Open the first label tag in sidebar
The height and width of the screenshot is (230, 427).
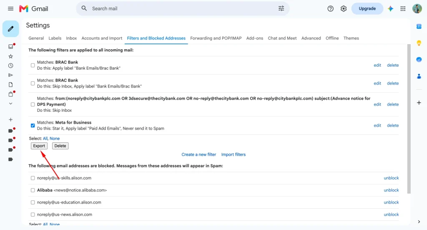[10, 131]
